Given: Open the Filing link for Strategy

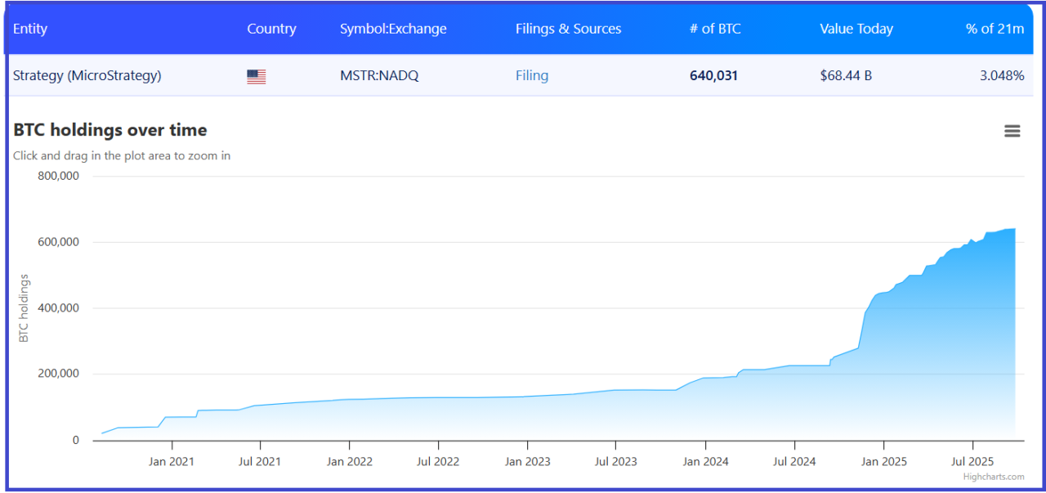Looking at the screenshot, I should point(531,76).
